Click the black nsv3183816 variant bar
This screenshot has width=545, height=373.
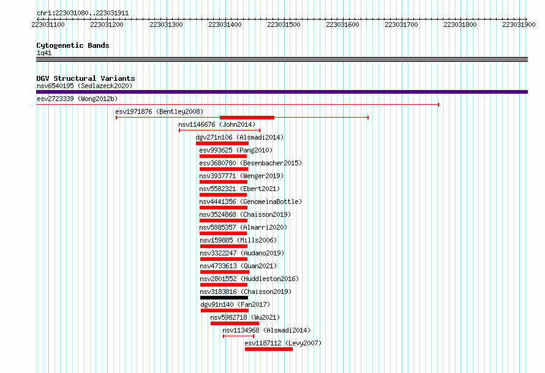(x=224, y=298)
